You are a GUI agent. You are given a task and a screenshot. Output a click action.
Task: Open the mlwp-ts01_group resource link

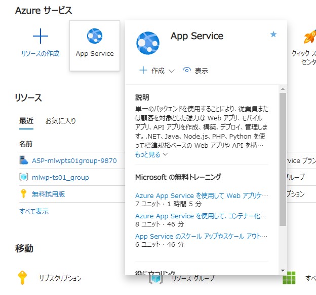[60, 177]
